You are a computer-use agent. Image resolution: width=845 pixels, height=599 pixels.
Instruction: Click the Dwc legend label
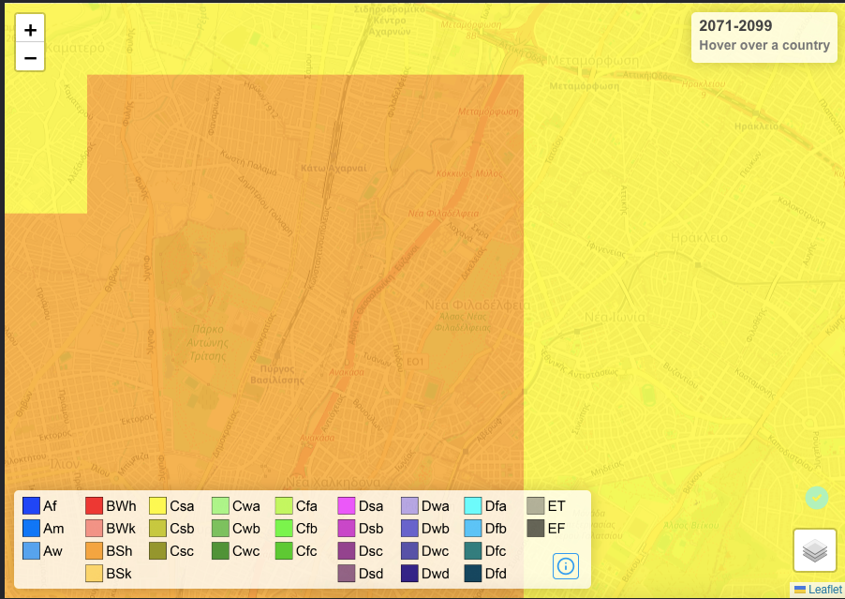436,551
